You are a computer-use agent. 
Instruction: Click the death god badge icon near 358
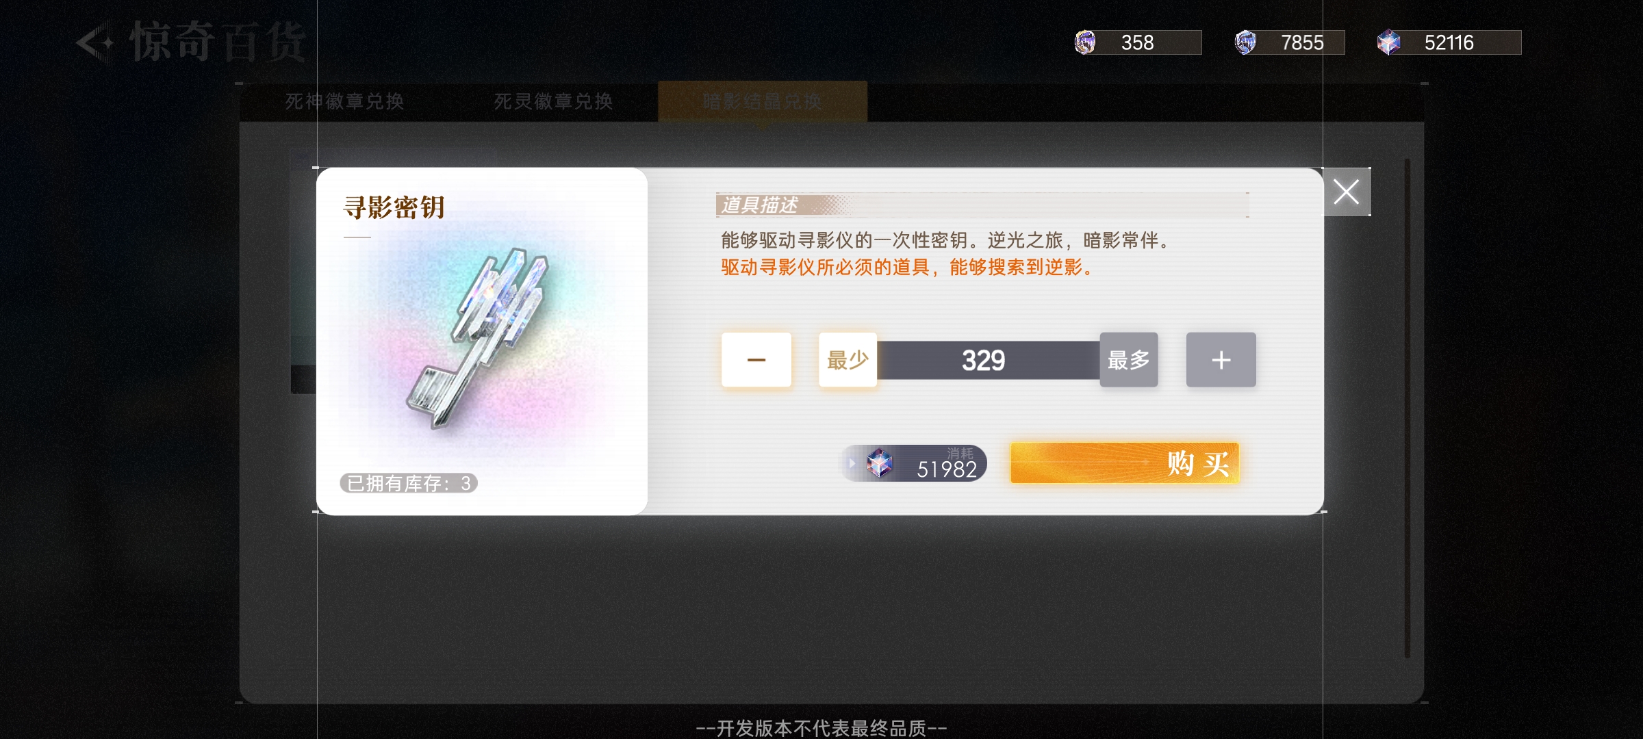tap(1085, 42)
